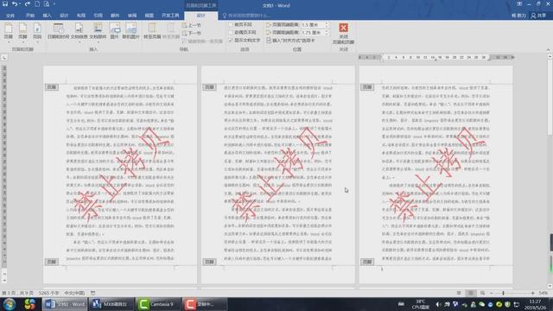Open the File (文件) tab
The height and width of the screenshot is (311, 553).
(10, 16)
